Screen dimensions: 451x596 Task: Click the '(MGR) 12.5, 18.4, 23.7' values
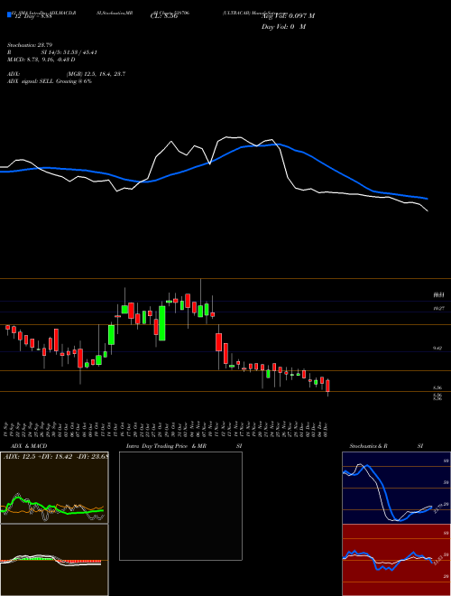click(x=96, y=74)
